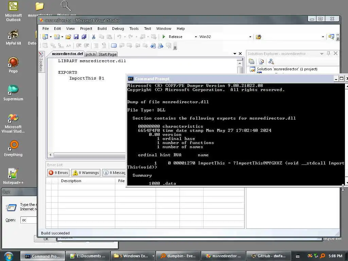Viewport: 348px width, 261px height.
Task: Start debugging with the green play icon
Action: (164, 37)
